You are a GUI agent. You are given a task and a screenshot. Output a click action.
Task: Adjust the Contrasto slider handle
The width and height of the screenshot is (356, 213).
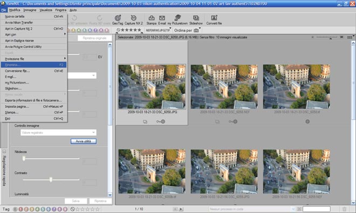(51, 180)
